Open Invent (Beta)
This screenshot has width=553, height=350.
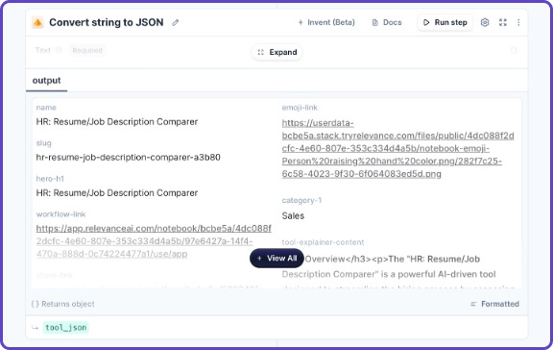(326, 22)
